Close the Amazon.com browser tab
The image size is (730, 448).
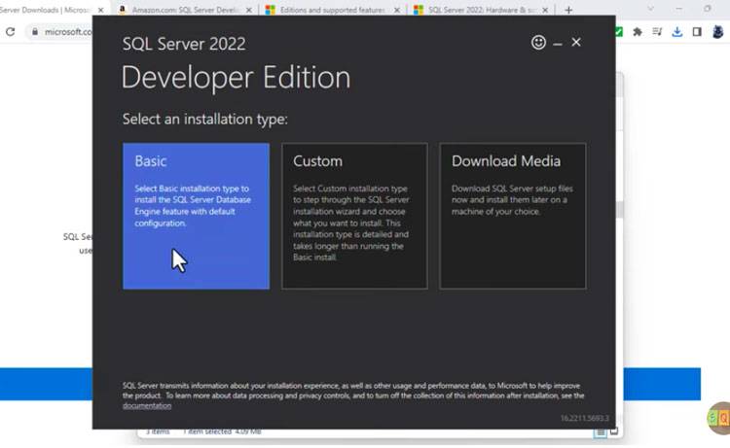tap(248, 10)
